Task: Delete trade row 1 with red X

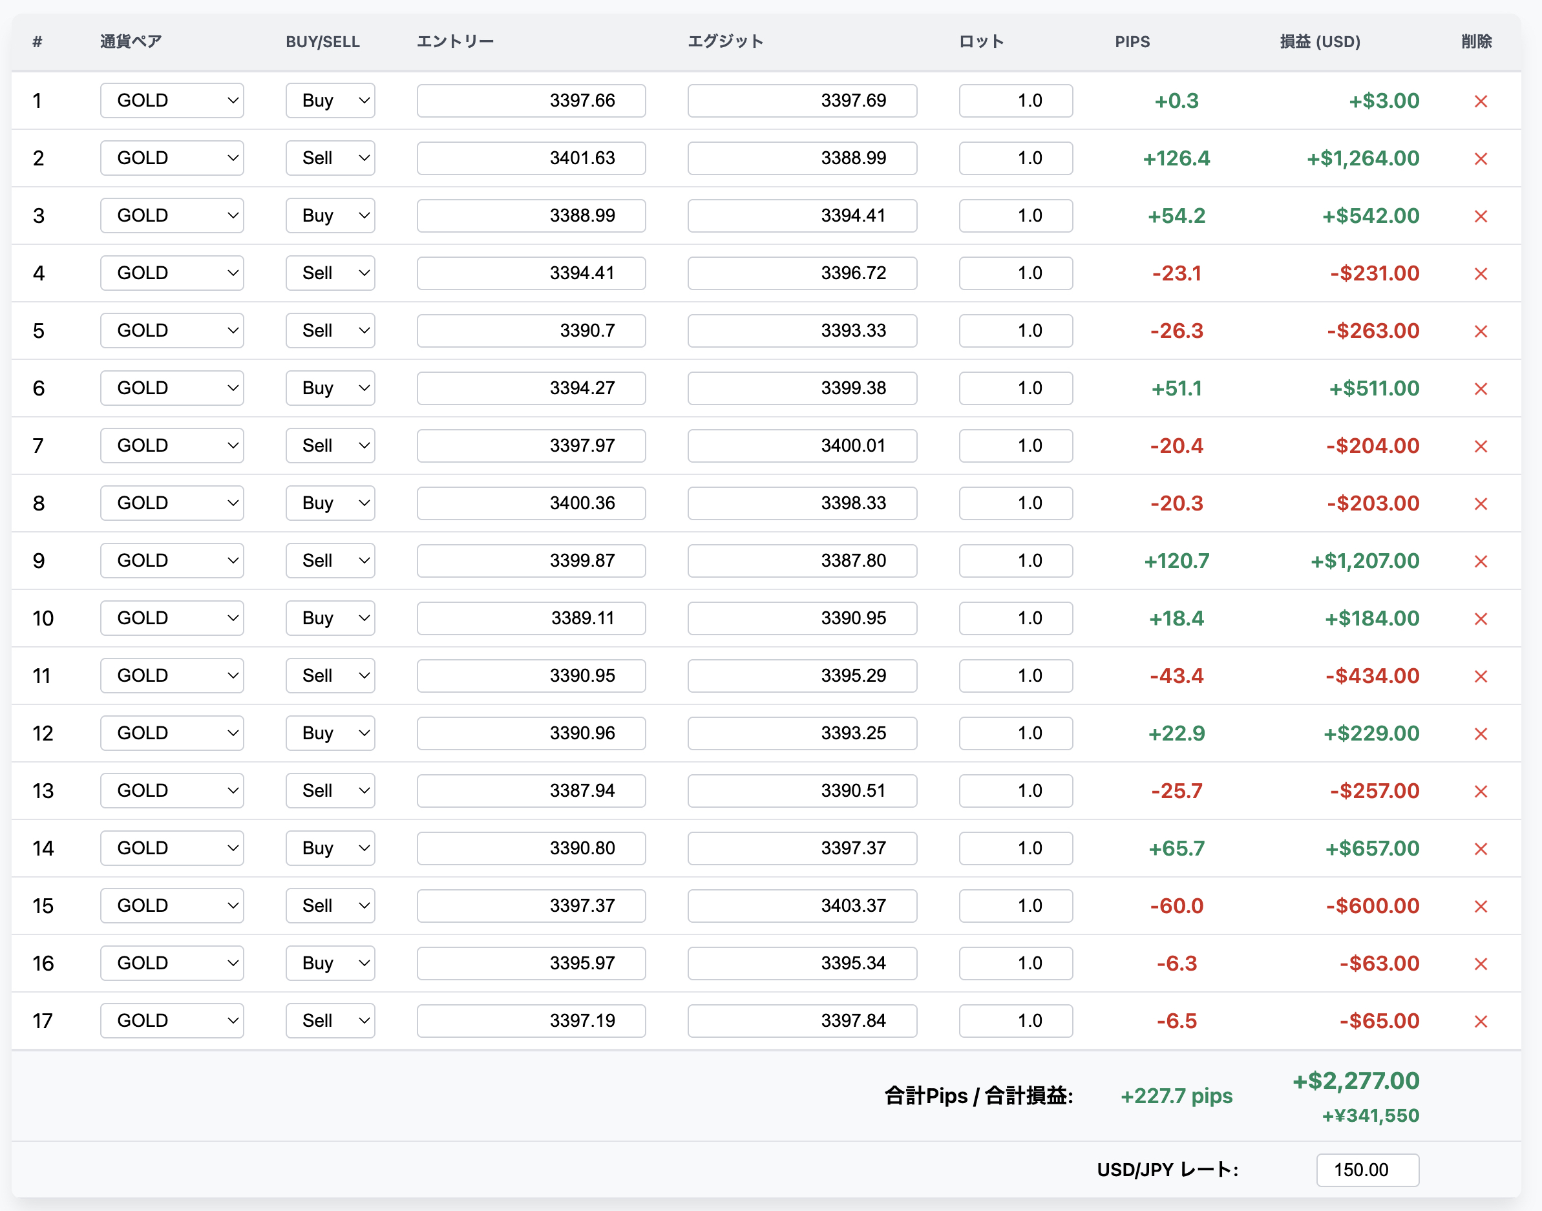Action: pos(1481,101)
